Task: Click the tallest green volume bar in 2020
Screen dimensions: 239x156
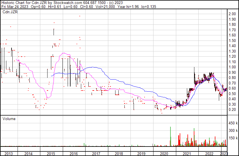Action: coord(170,136)
